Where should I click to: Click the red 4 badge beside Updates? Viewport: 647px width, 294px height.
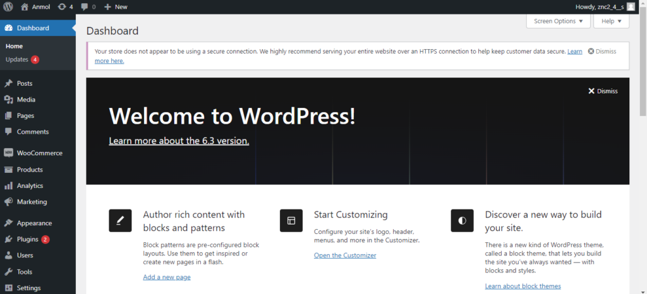35,60
